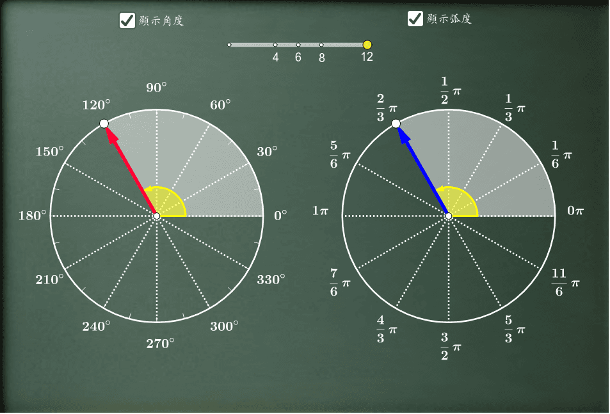Image resolution: width=610 pixels, height=414 pixels.
Task: Set the slider to the 4 tick
Action: pos(275,45)
